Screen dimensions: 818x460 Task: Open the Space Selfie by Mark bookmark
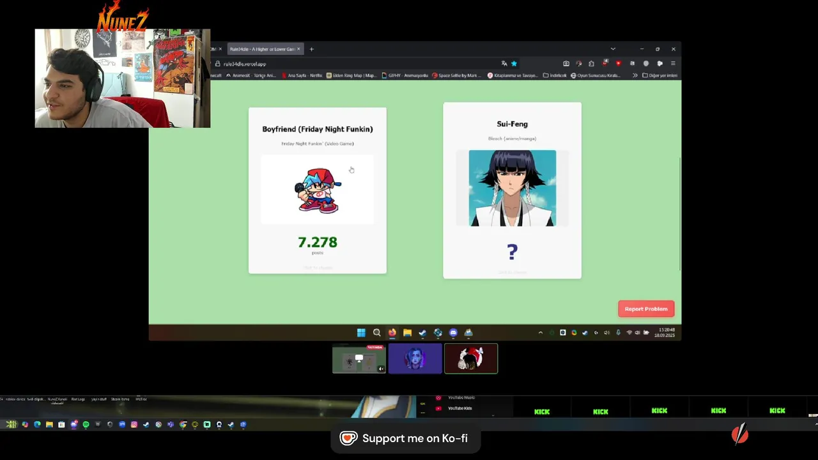456,75
